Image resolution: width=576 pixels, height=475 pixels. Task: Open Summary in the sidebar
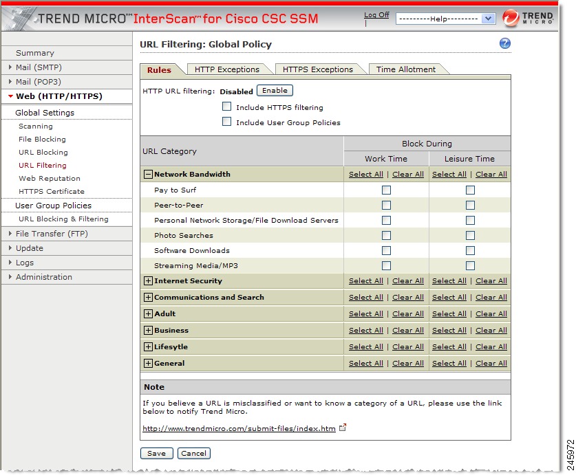(x=35, y=53)
